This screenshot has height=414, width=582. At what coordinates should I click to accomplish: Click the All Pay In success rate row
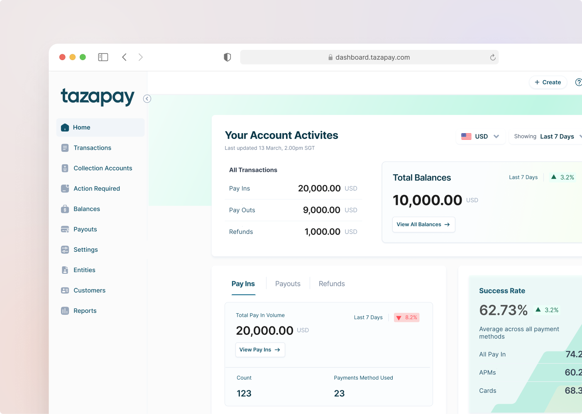pyautogui.click(x=531, y=354)
